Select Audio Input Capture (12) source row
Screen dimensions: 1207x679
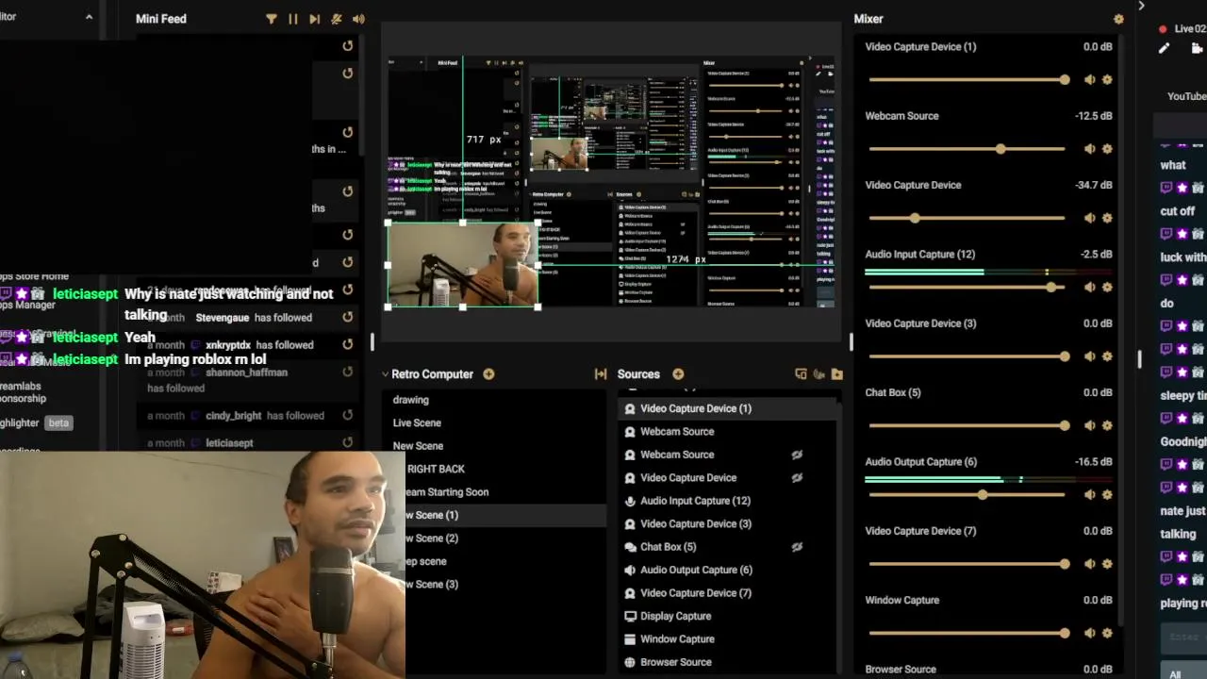pos(728,501)
